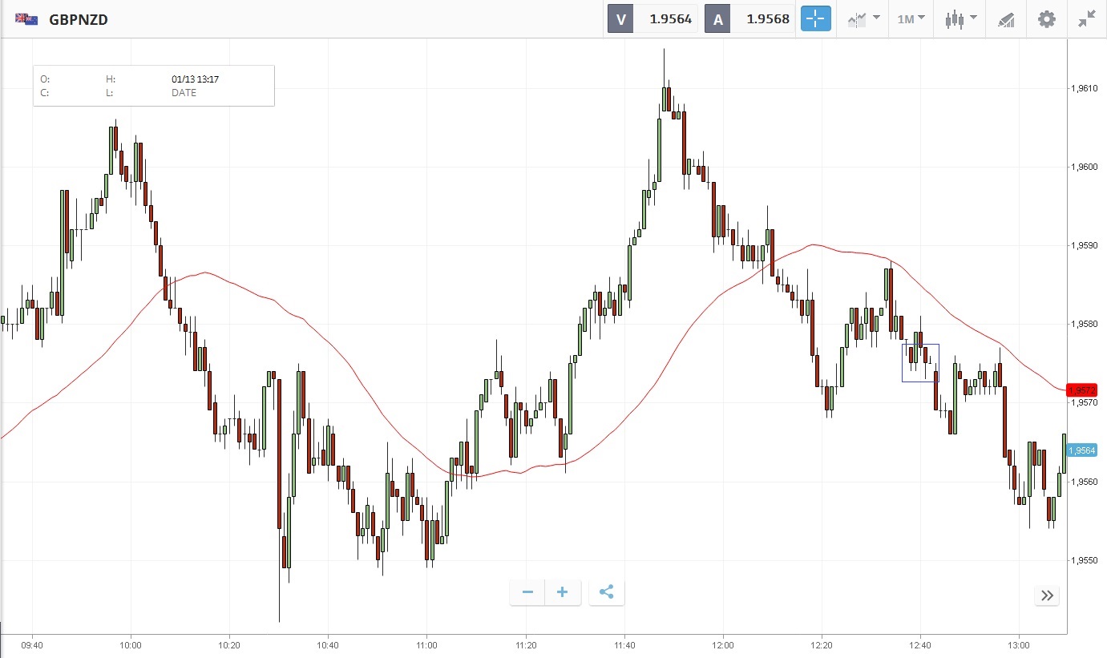Toggle the crosshair cursor button
The width and height of the screenshot is (1107, 658).
click(815, 19)
